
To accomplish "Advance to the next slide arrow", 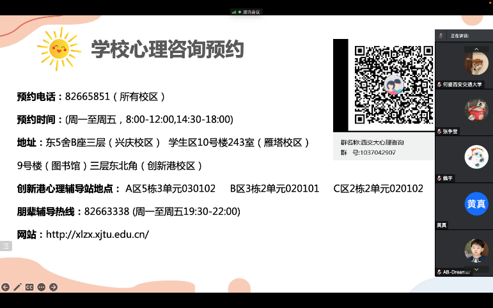I will [x=54, y=287].
